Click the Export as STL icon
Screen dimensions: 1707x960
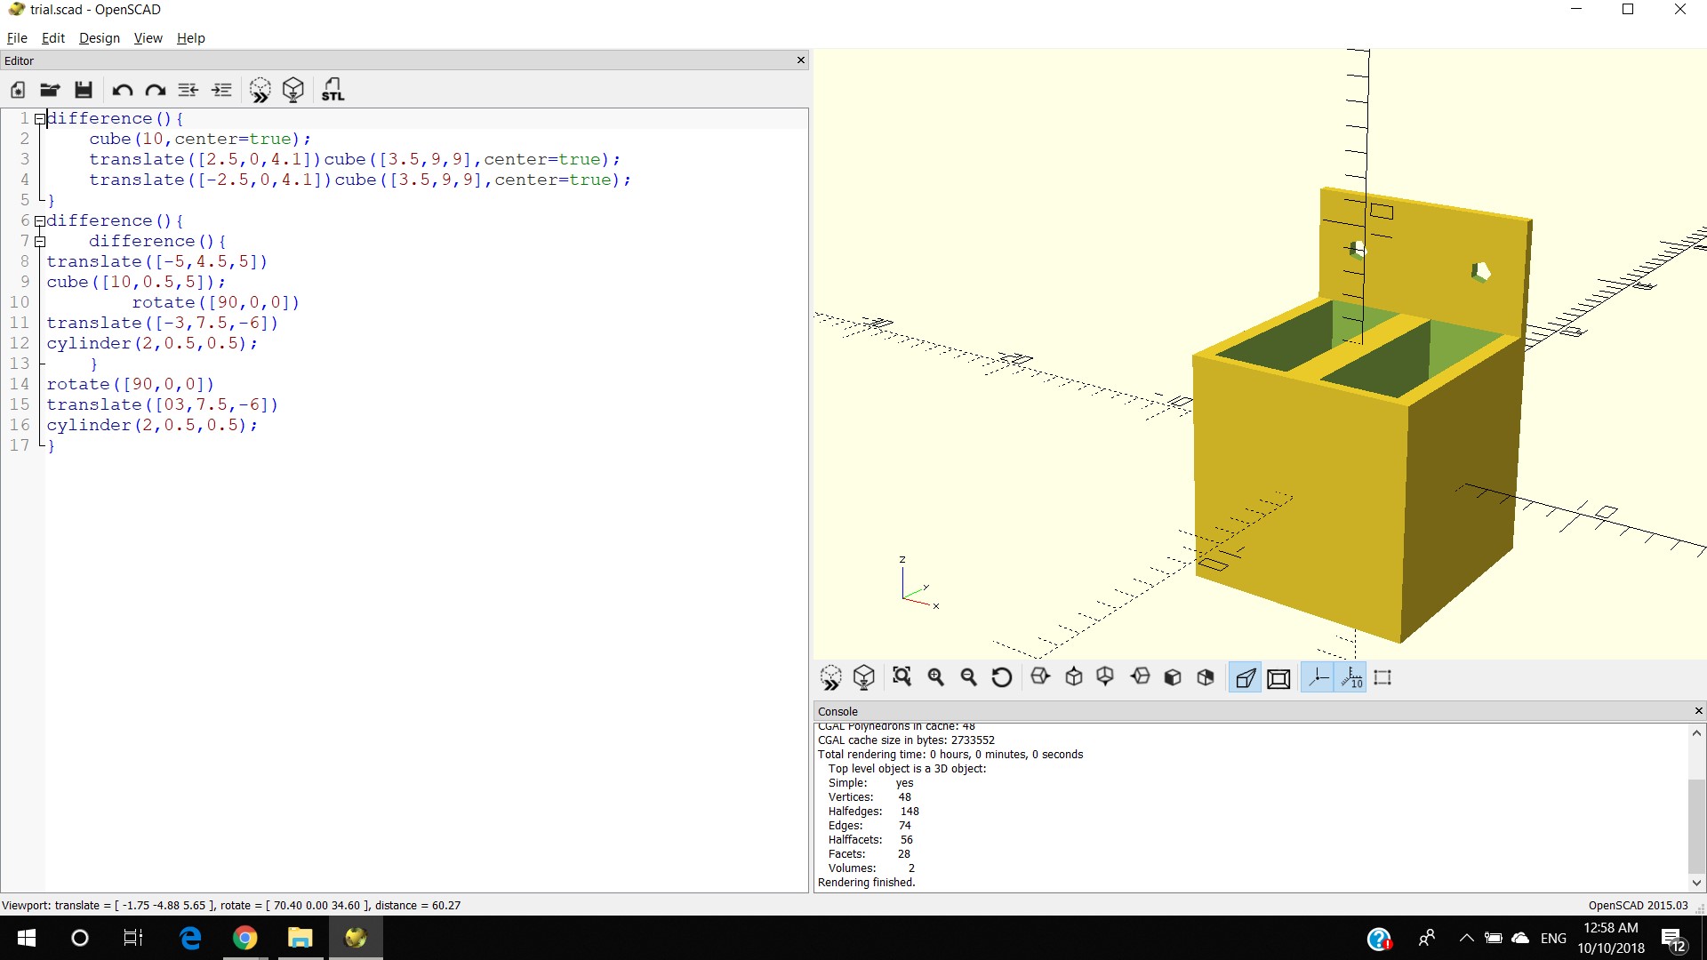point(333,90)
